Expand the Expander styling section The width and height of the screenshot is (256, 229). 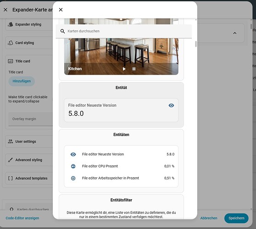point(29,24)
